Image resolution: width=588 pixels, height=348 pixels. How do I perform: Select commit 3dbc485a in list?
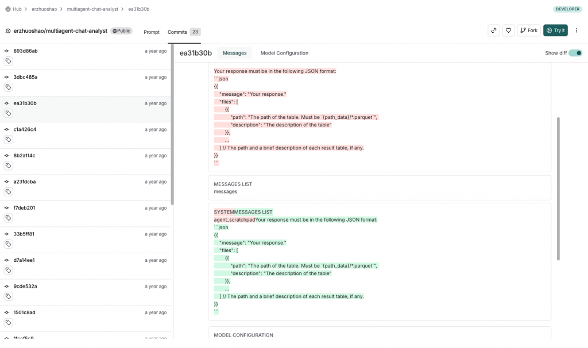click(85, 83)
